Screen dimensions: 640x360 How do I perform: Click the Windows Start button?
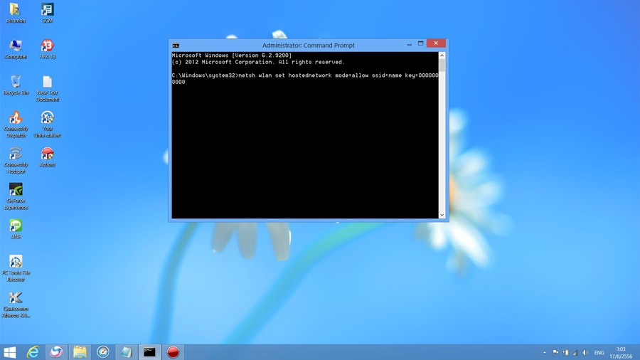9,352
